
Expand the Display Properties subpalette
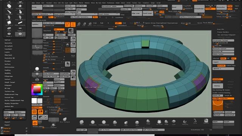(12, 104)
